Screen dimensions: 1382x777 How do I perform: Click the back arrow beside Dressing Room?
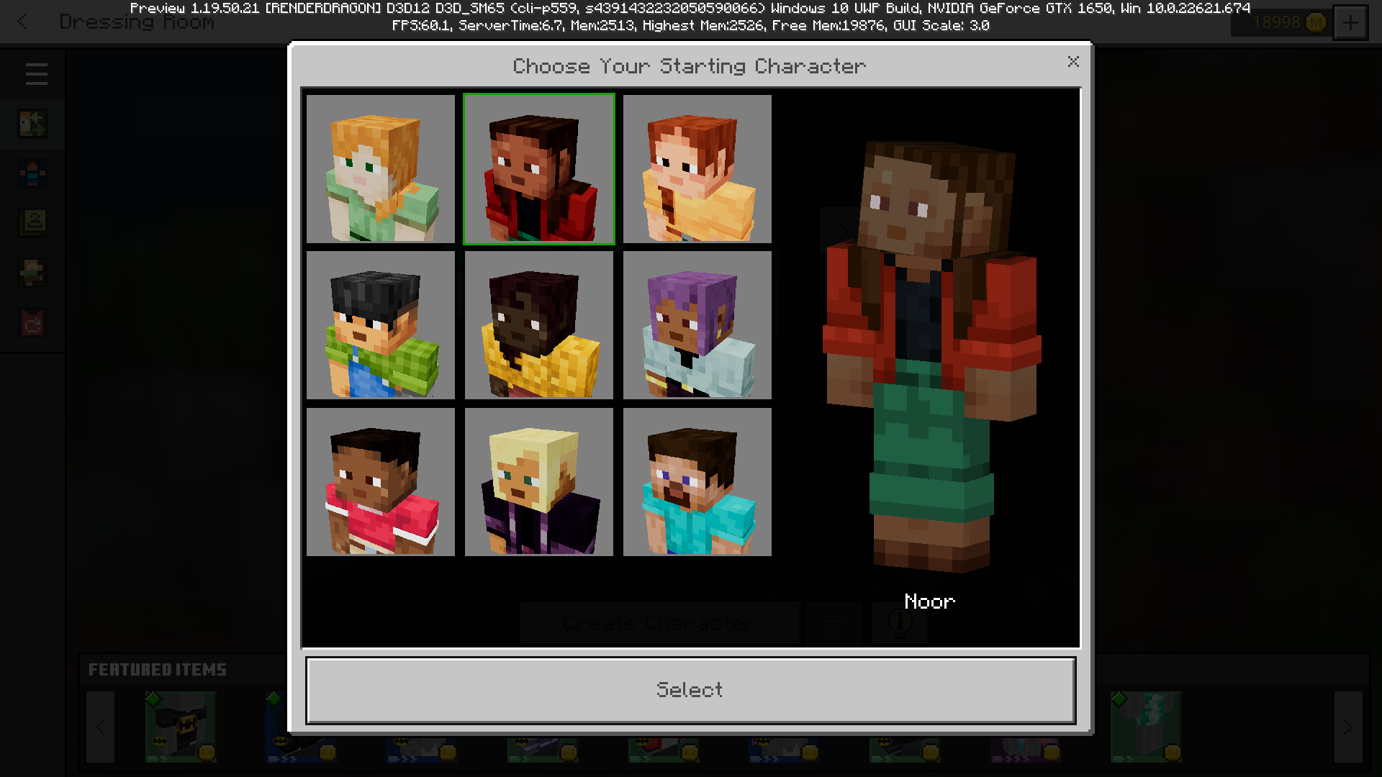coord(22,22)
